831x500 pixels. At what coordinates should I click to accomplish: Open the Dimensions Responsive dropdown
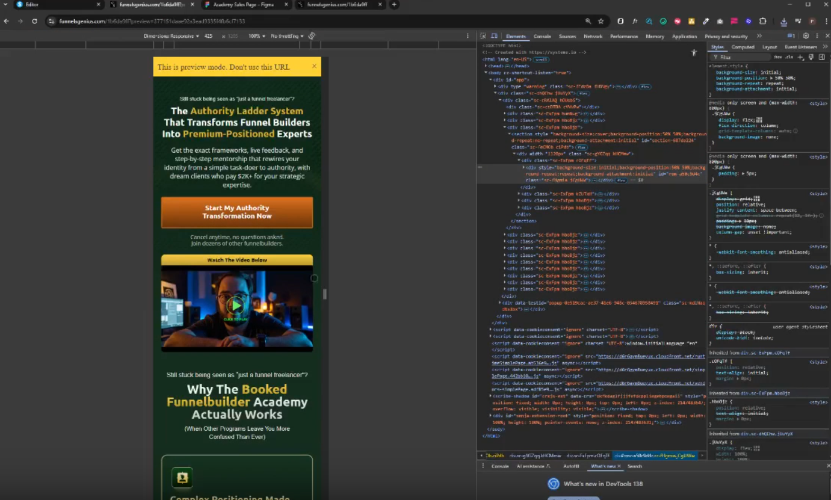click(171, 36)
